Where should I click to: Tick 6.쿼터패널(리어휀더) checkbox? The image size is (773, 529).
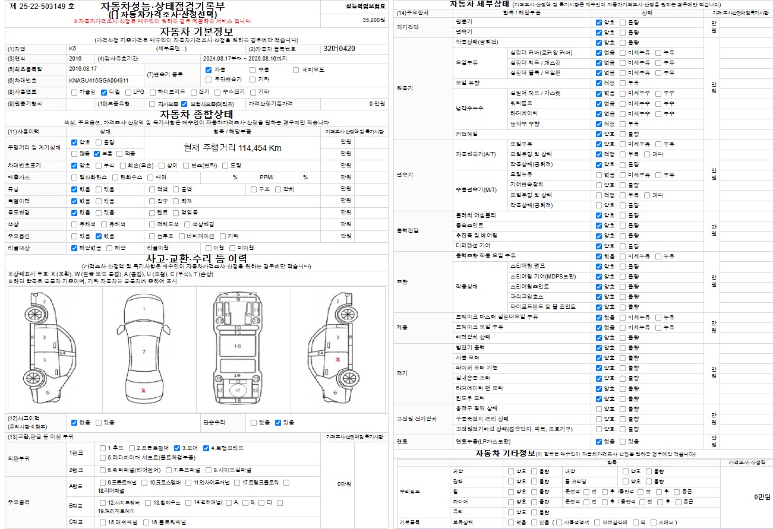tap(103, 470)
